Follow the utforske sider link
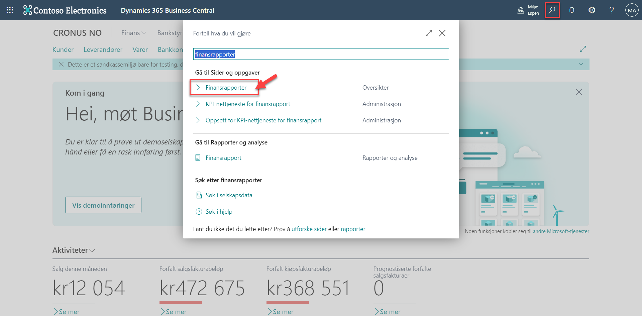The image size is (642, 316). pyautogui.click(x=309, y=229)
